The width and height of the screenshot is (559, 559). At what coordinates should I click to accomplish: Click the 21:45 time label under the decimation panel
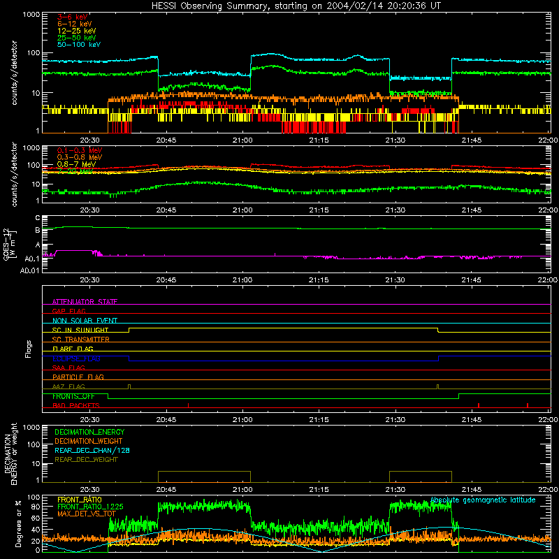click(x=471, y=490)
